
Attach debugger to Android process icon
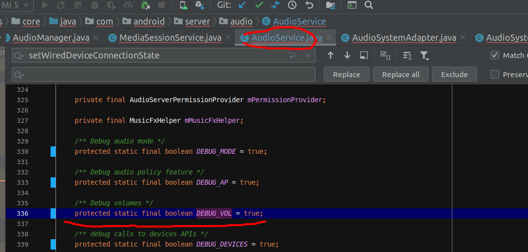click(145, 5)
